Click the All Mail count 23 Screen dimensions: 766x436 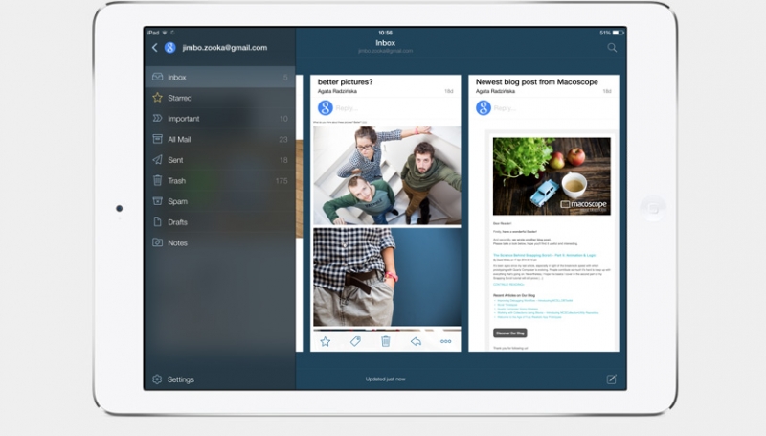(x=283, y=139)
